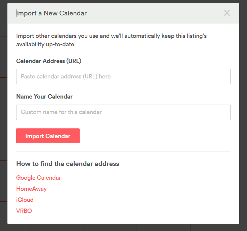
Task: Select the iCloud help link
Action: pos(25,200)
